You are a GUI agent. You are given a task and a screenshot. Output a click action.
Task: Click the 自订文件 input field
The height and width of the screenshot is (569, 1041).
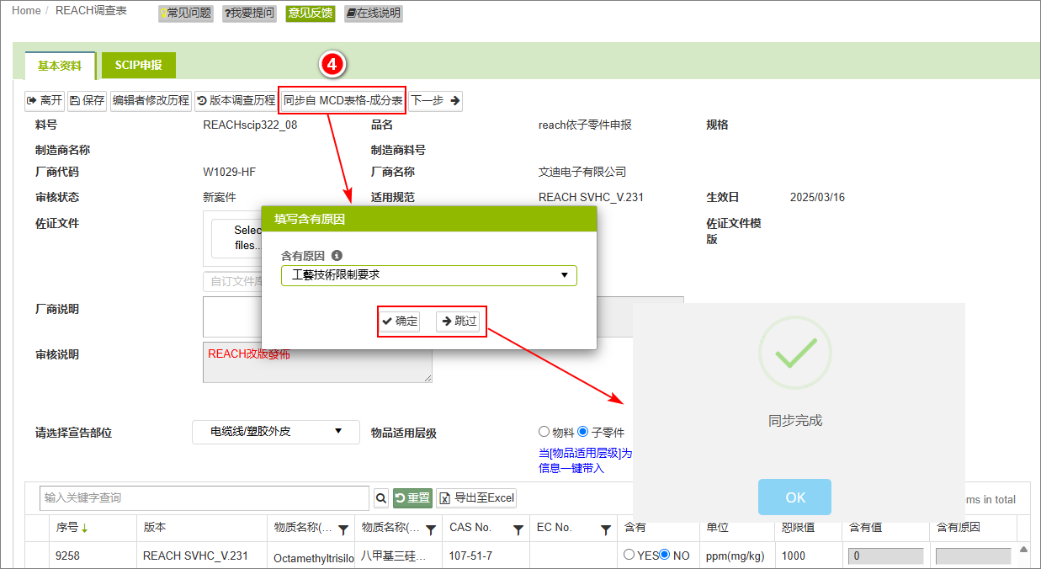click(232, 281)
